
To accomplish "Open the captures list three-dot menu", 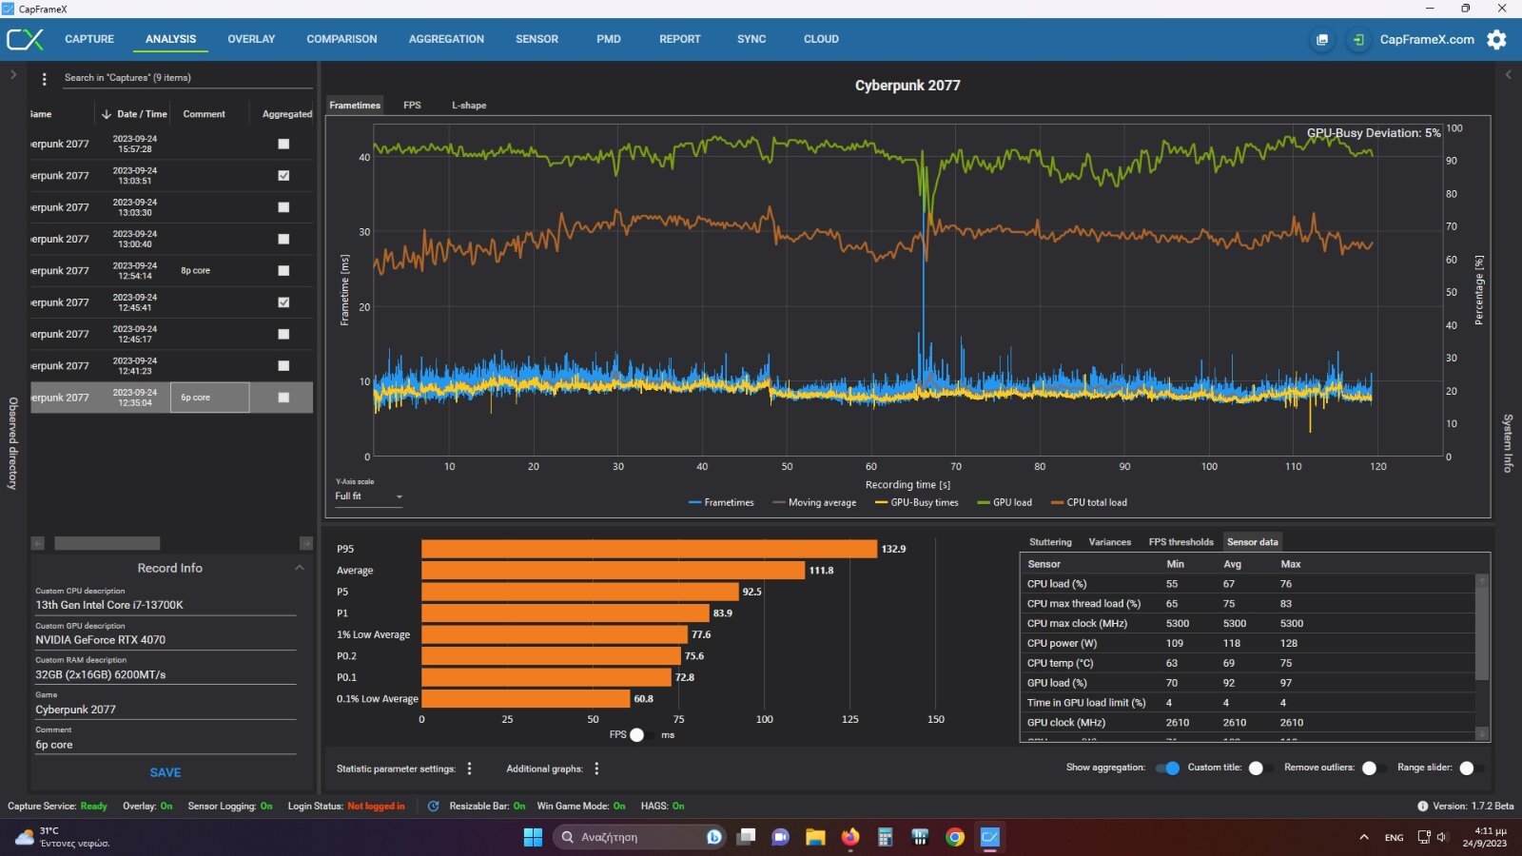I will [x=44, y=79].
